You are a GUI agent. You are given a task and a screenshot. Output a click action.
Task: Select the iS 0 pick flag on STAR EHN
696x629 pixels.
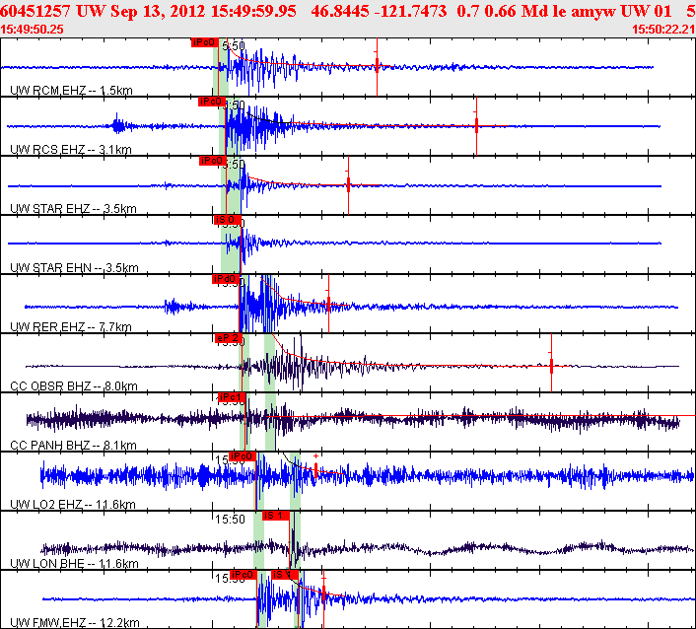[x=228, y=220]
